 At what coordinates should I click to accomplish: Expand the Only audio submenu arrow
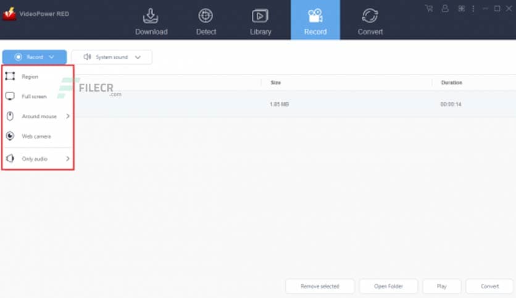click(68, 159)
